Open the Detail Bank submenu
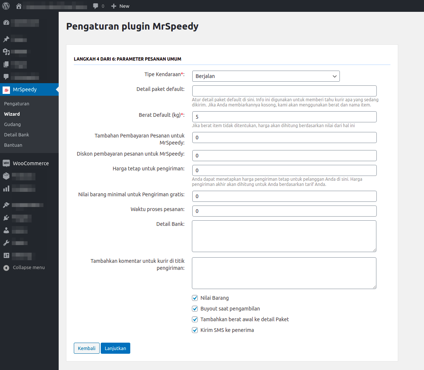Viewport: 424px width, 370px height. click(x=17, y=135)
